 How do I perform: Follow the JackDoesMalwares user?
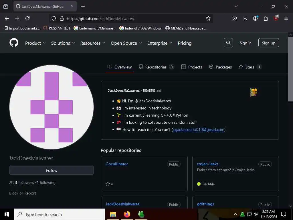pos(52,170)
